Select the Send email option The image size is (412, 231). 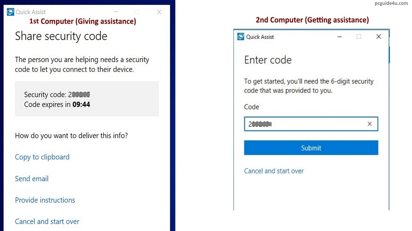point(32,179)
